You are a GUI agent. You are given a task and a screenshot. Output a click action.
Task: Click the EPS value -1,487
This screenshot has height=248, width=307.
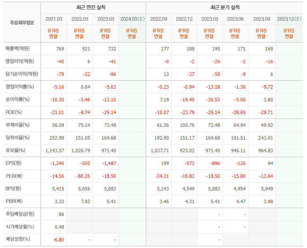point(109,163)
